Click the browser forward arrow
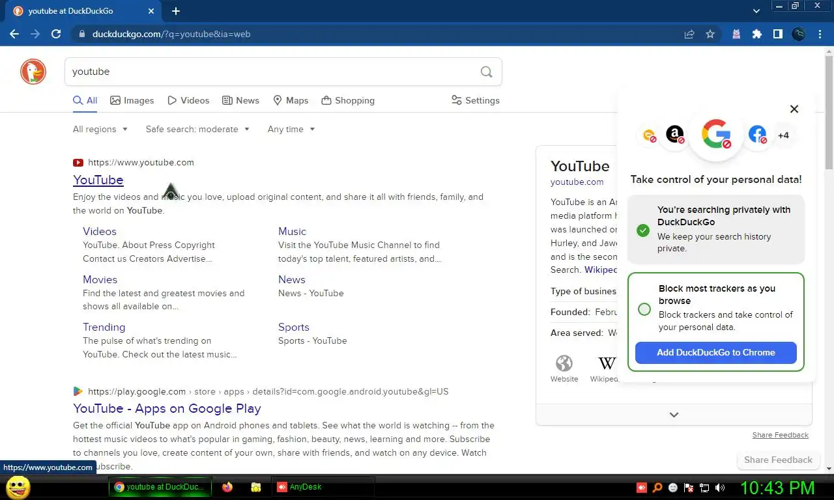The width and height of the screenshot is (834, 500). pyautogui.click(x=35, y=34)
